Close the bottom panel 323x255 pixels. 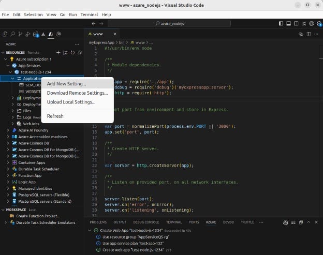316,222
